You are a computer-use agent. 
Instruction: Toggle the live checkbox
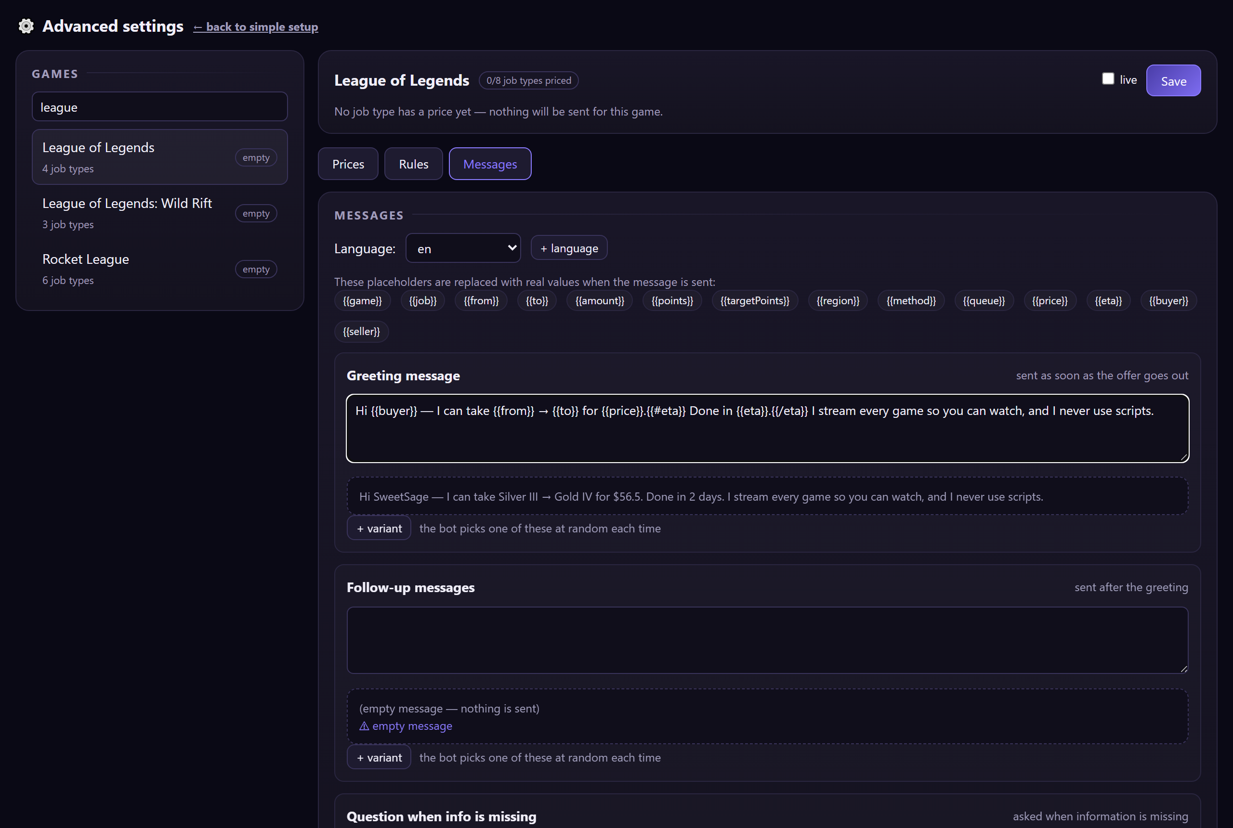(1108, 78)
